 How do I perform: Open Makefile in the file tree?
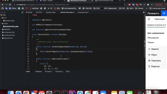(6, 29)
